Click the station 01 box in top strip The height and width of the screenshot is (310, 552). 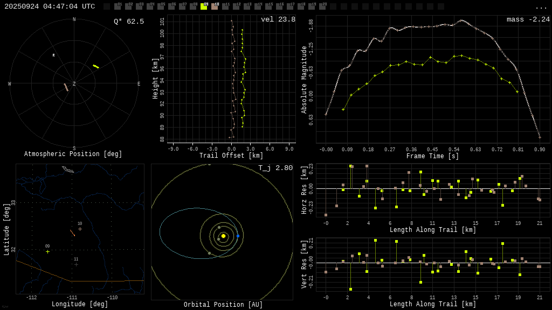[x=118, y=6]
